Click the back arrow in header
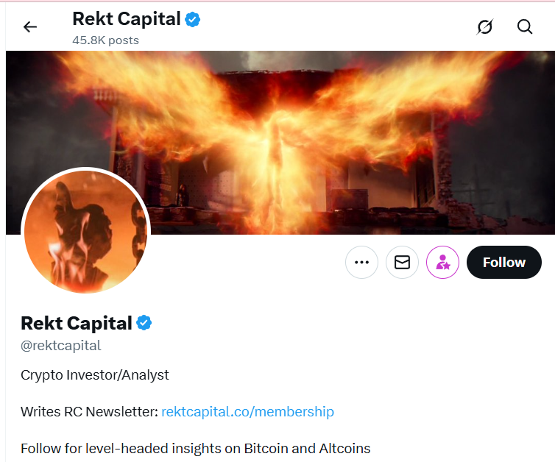The height and width of the screenshot is (462, 555). coord(30,27)
